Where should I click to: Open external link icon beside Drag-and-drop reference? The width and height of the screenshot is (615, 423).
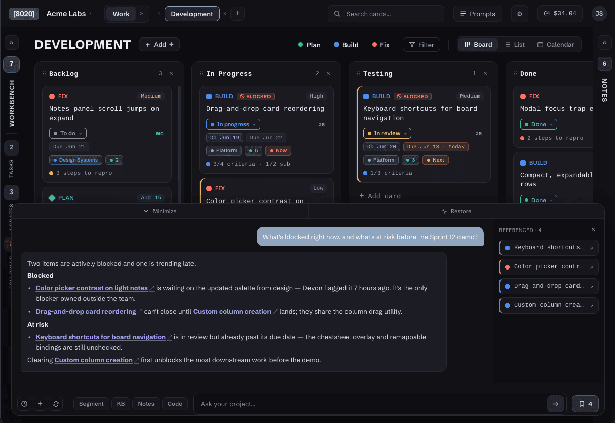pyautogui.click(x=592, y=286)
